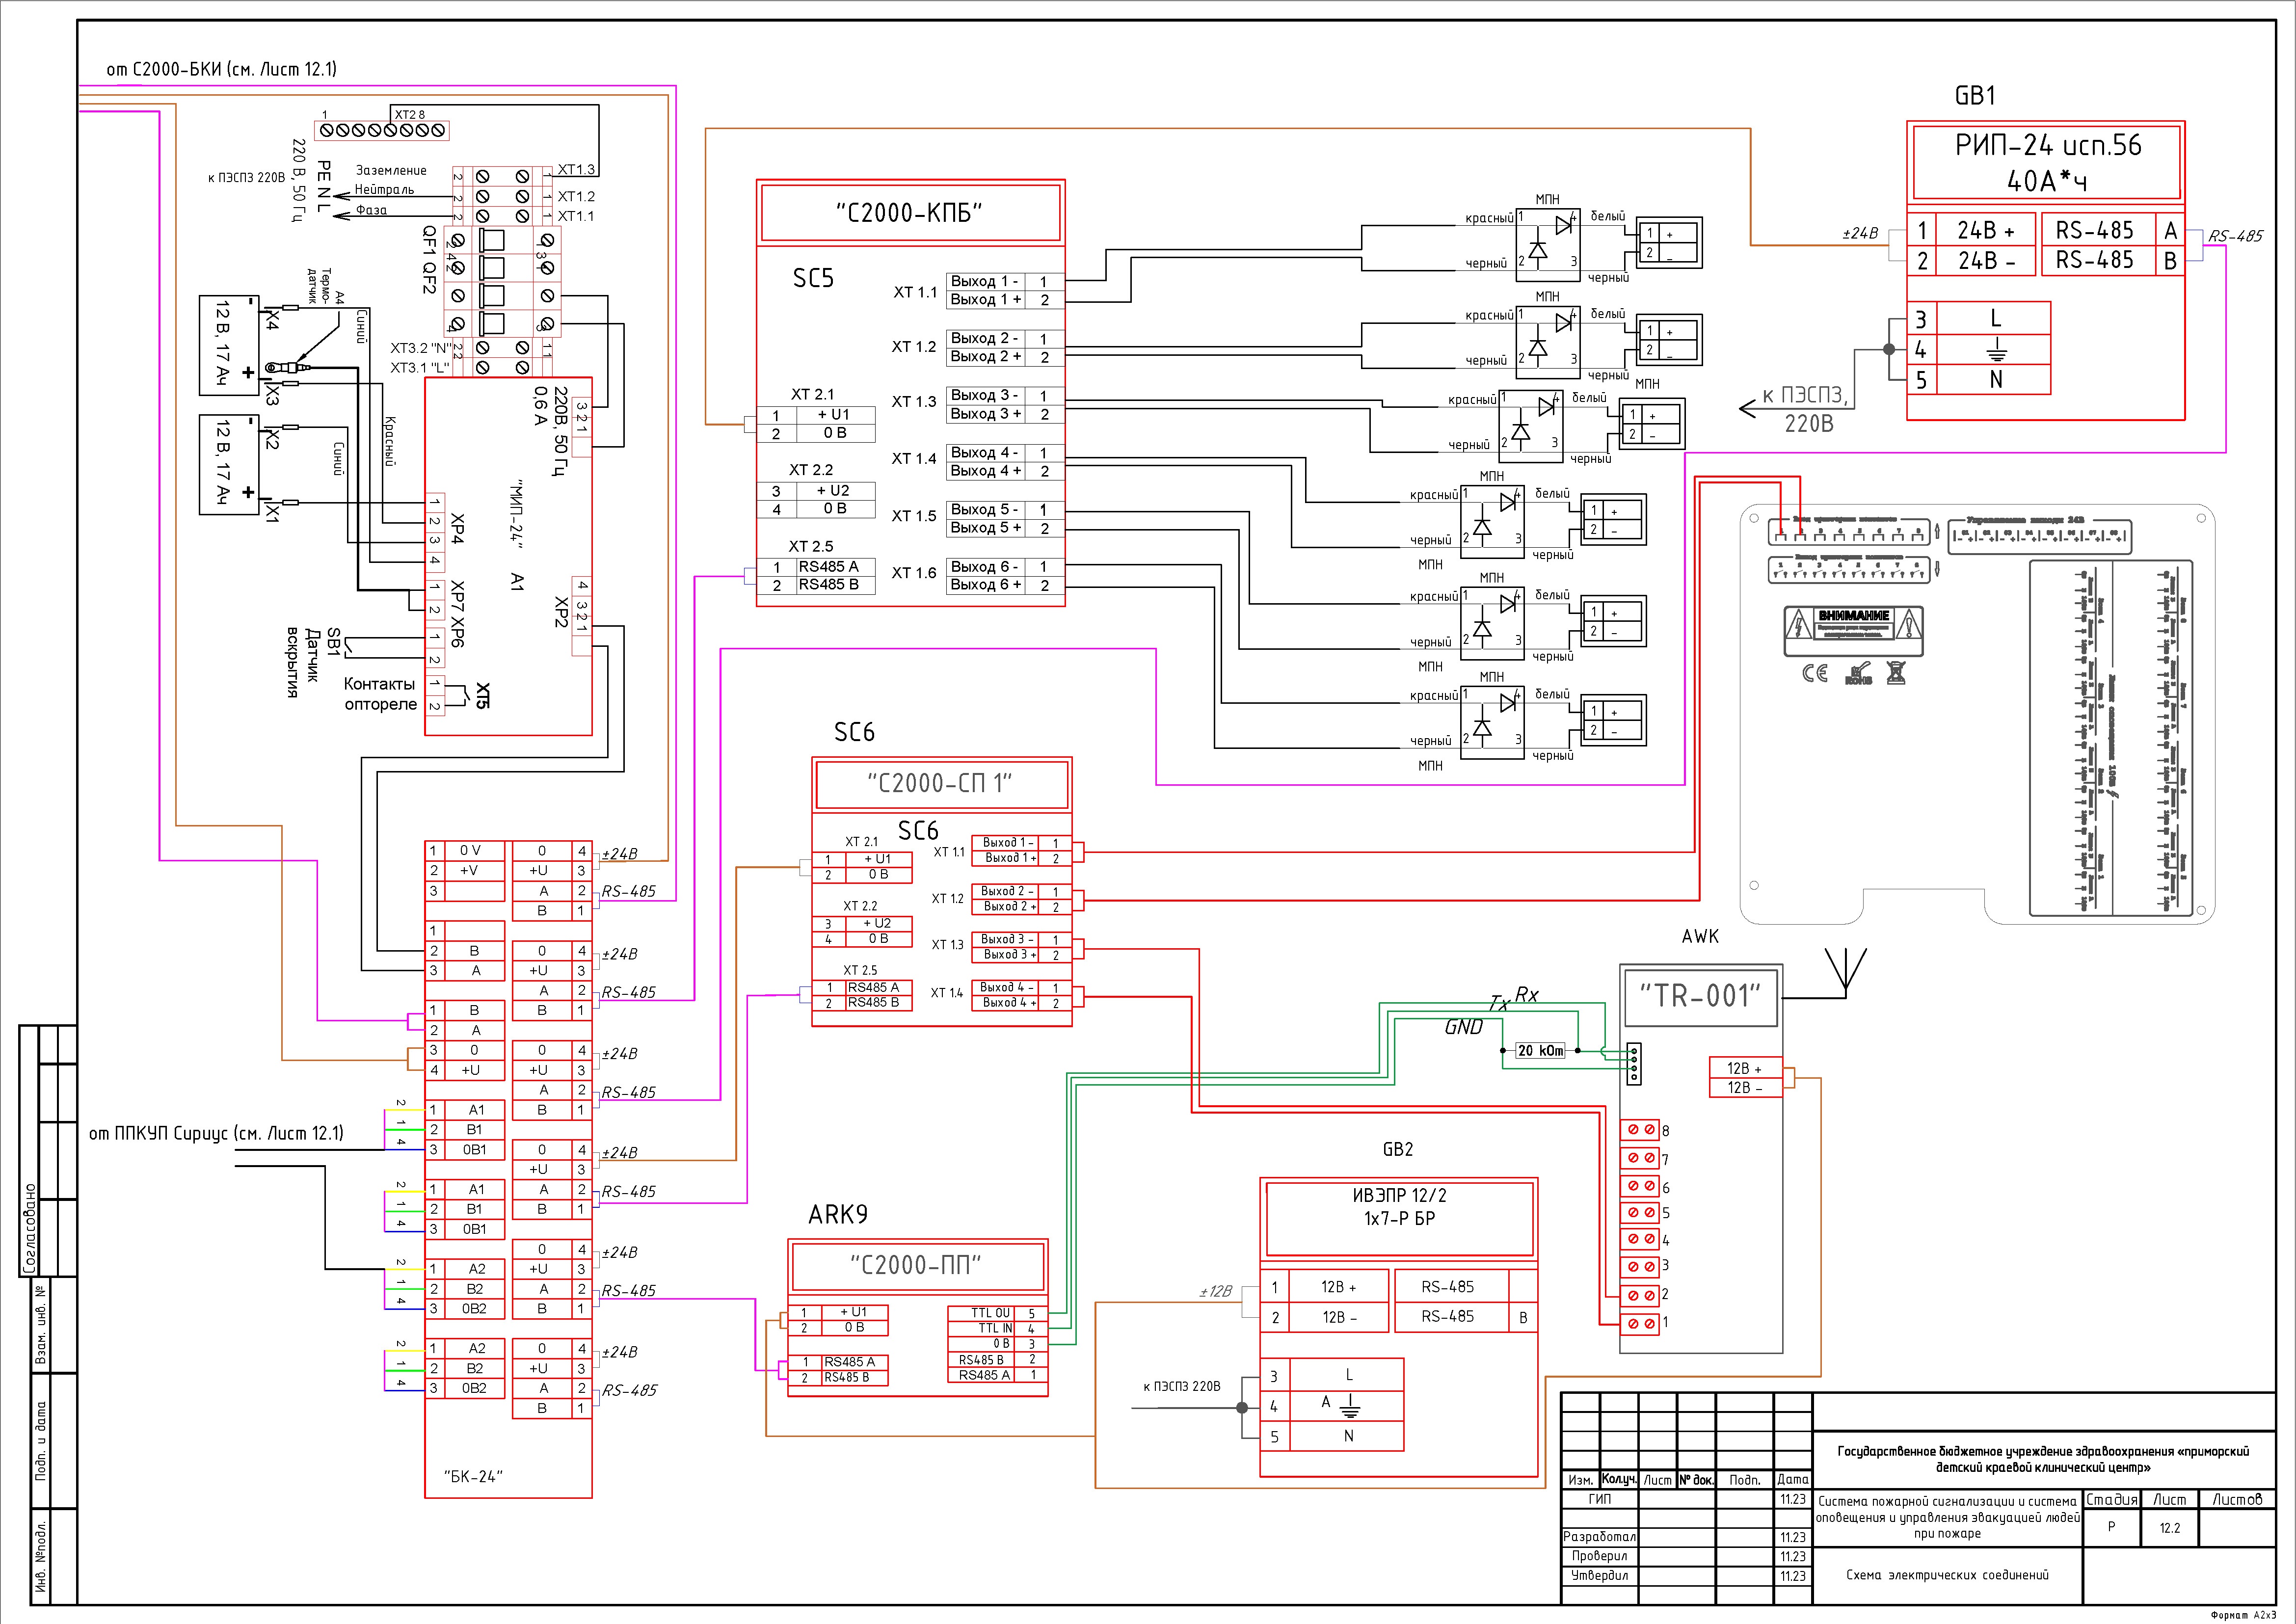Click the ground symbol in the GB1 block
Image resolution: width=2296 pixels, height=1624 pixels.
(x=1996, y=349)
